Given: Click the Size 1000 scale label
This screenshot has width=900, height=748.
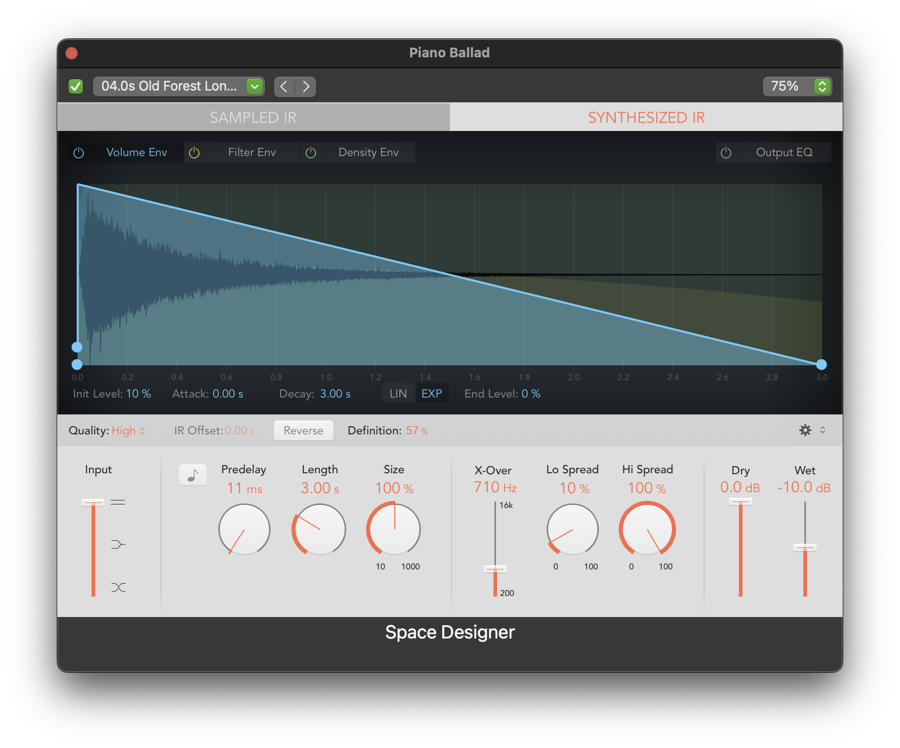Looking at the screenshot, I should point(411,566).
